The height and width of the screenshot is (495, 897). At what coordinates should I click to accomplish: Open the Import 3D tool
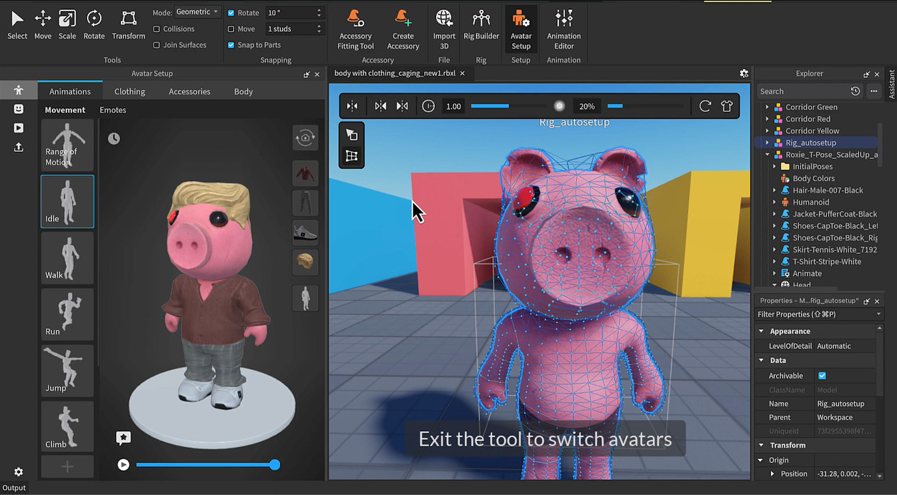[x=444, y=26]
